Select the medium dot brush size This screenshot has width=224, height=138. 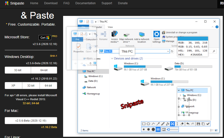[148, 130]
